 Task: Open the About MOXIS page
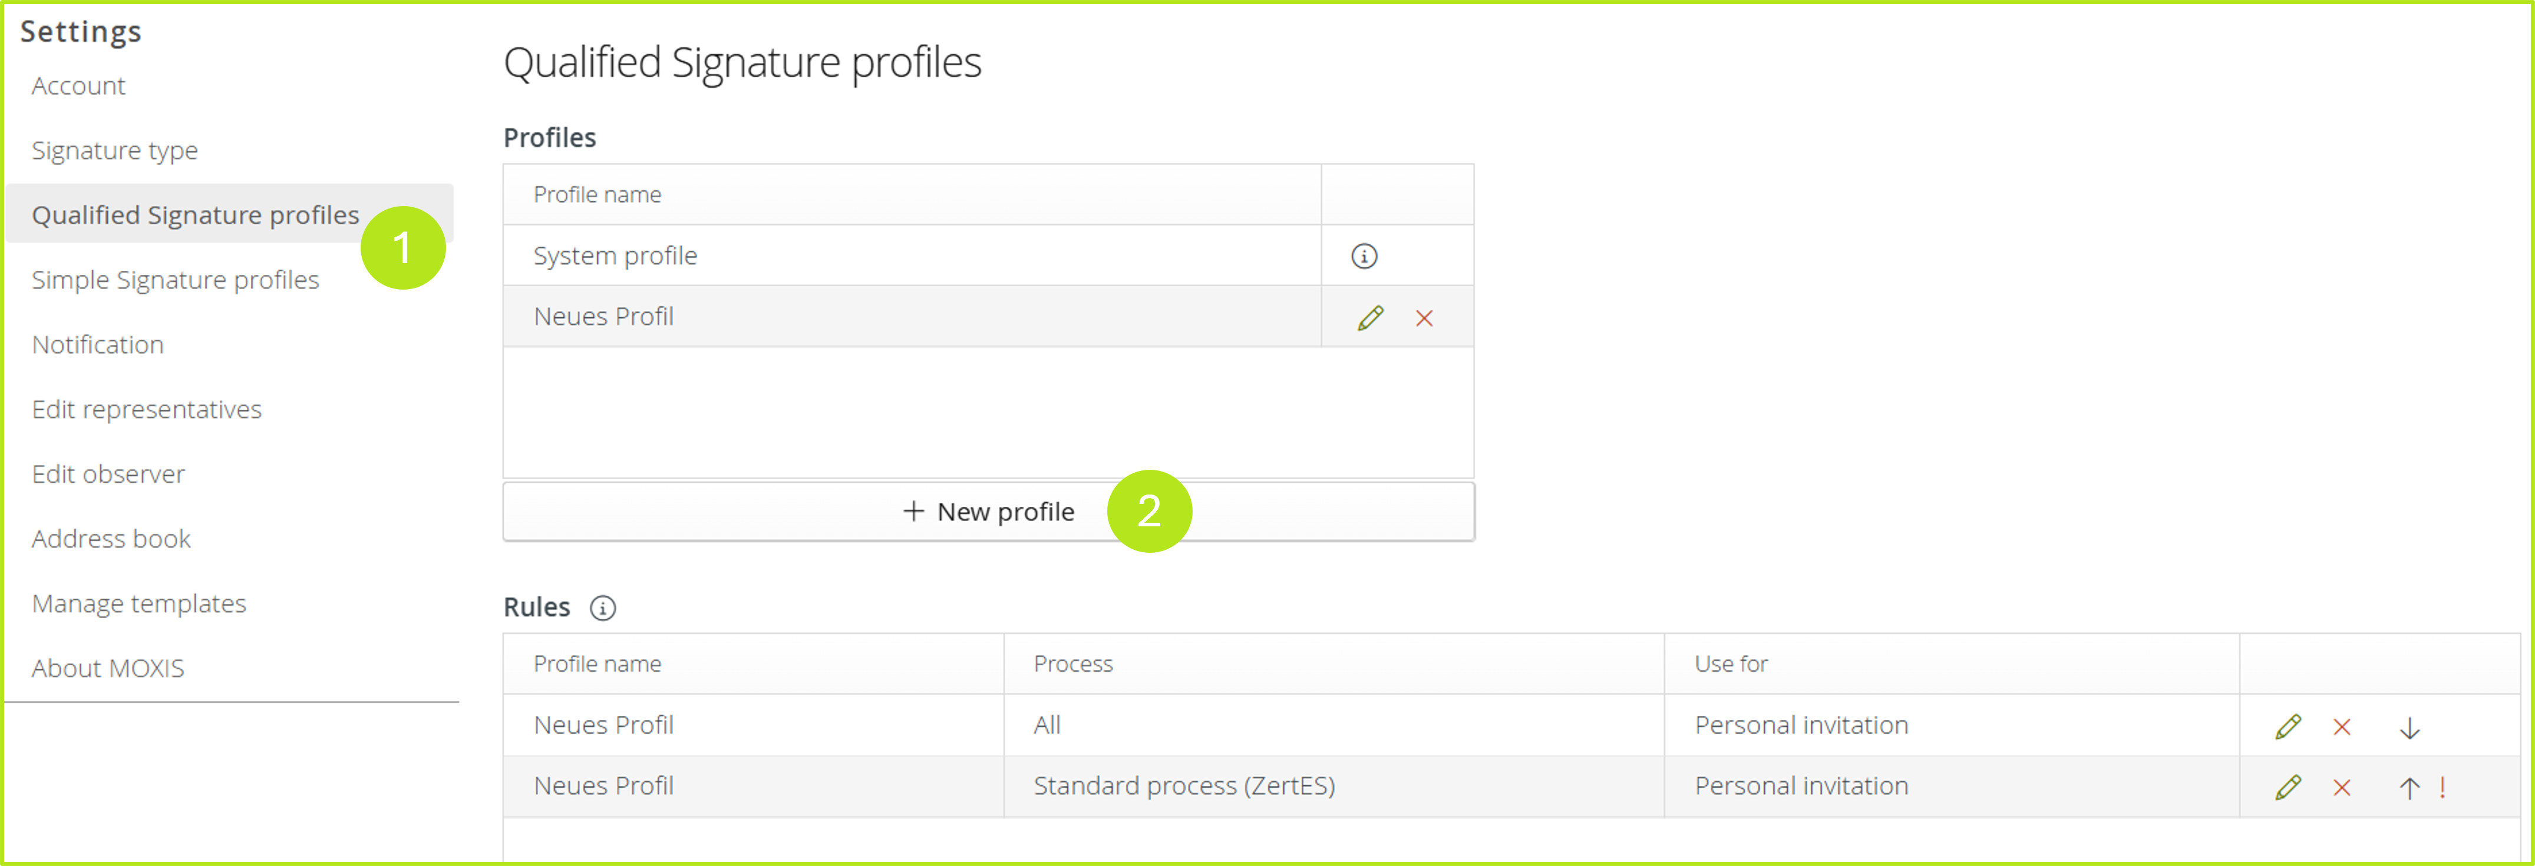point(107,668)
